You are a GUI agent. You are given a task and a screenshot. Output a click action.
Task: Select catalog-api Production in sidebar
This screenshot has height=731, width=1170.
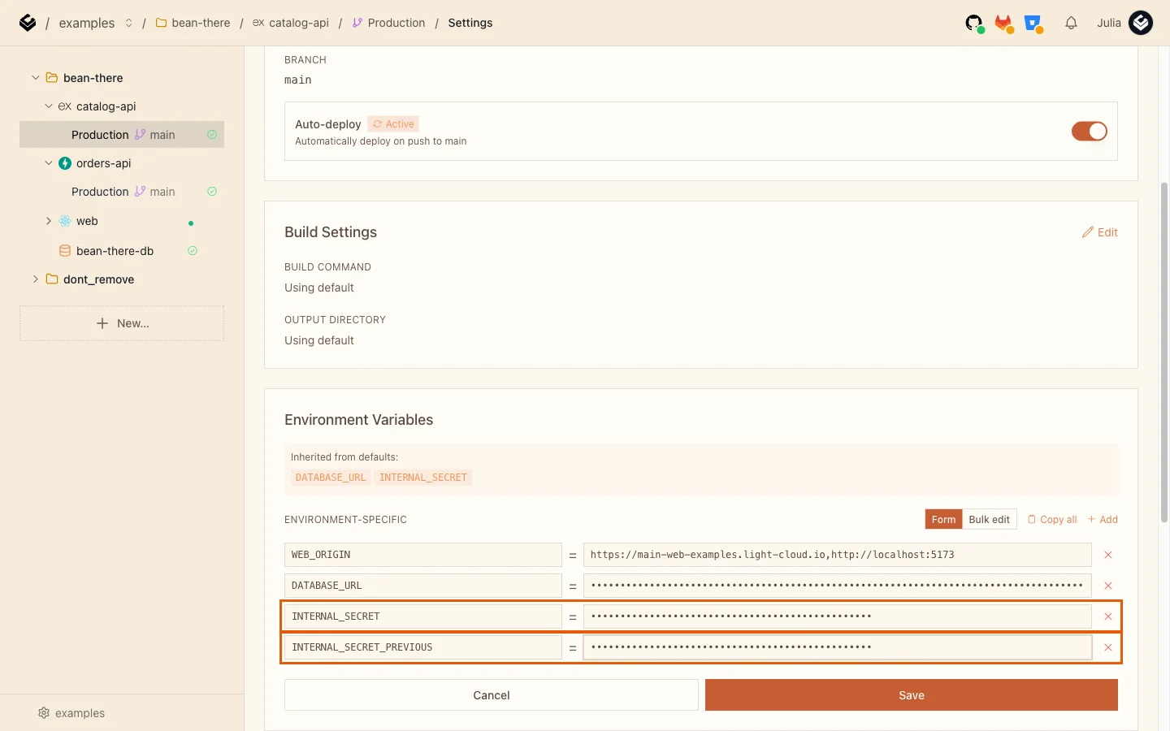coord(122,135)
